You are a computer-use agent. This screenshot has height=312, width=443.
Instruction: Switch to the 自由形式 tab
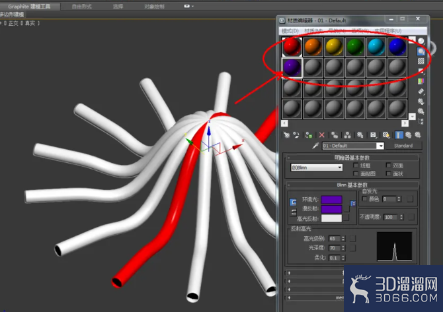click(81, 6)
